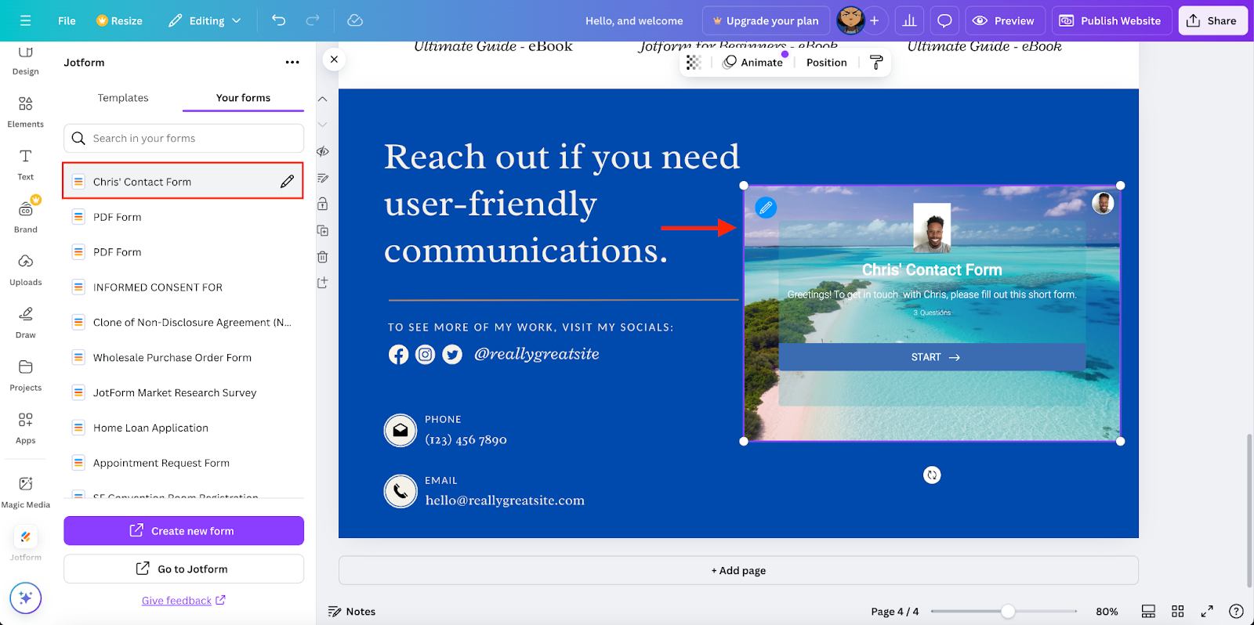Open Jotform panel three-dots menu

pyautogui.click(x=292, y=63)
